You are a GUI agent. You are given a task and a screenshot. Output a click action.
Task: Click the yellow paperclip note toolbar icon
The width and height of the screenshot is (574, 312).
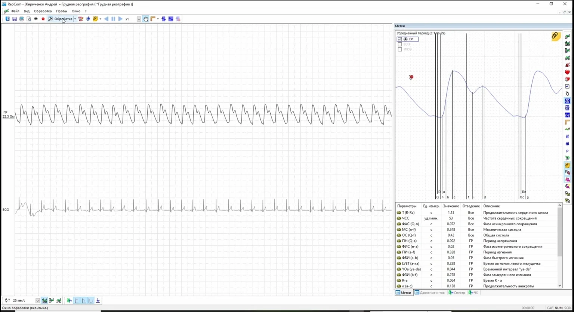click(x=95, y=19)
